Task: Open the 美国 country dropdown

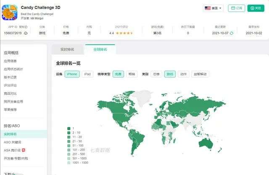Action: click(x=214, y=8)
